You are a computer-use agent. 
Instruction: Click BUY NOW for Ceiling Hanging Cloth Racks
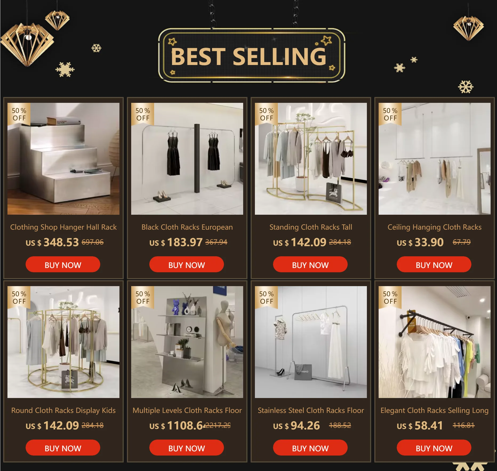[434, 264]
